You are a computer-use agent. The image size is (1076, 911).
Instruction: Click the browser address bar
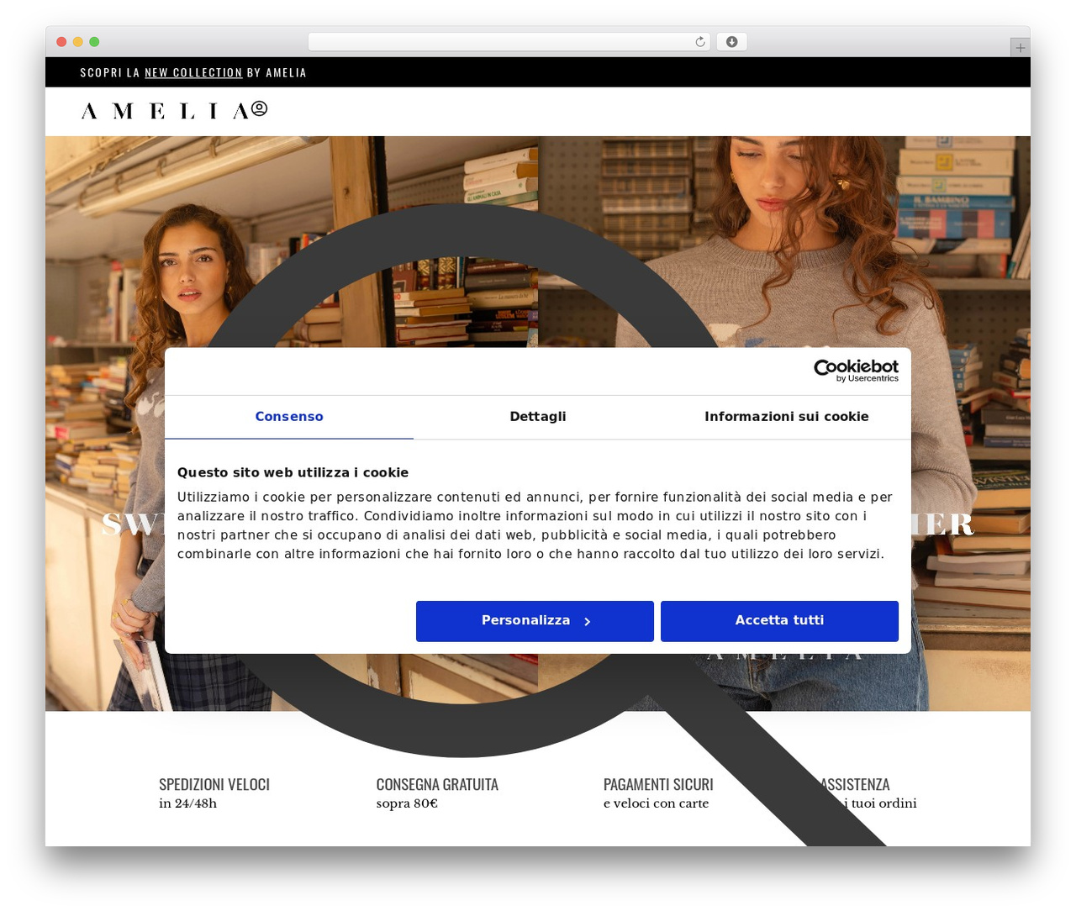tap(509, 42)
